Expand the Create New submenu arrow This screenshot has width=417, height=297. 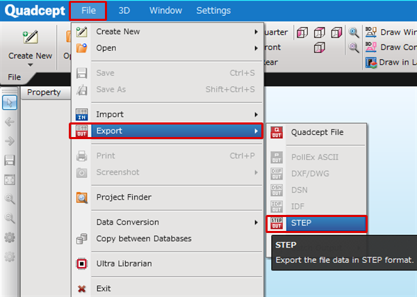256,32
